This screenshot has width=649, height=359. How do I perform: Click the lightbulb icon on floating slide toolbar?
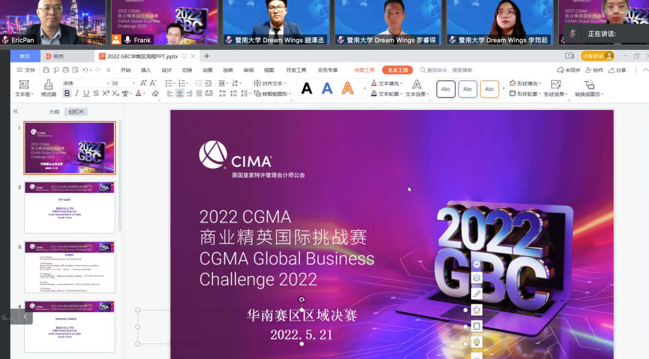pos(477,342)
